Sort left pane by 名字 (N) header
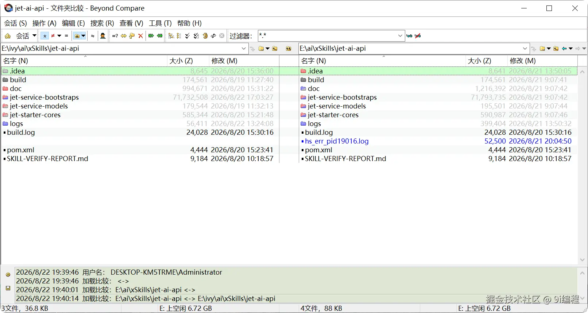Image resolution: width=588 pixels, height=313 pixels. pos(84,61)
